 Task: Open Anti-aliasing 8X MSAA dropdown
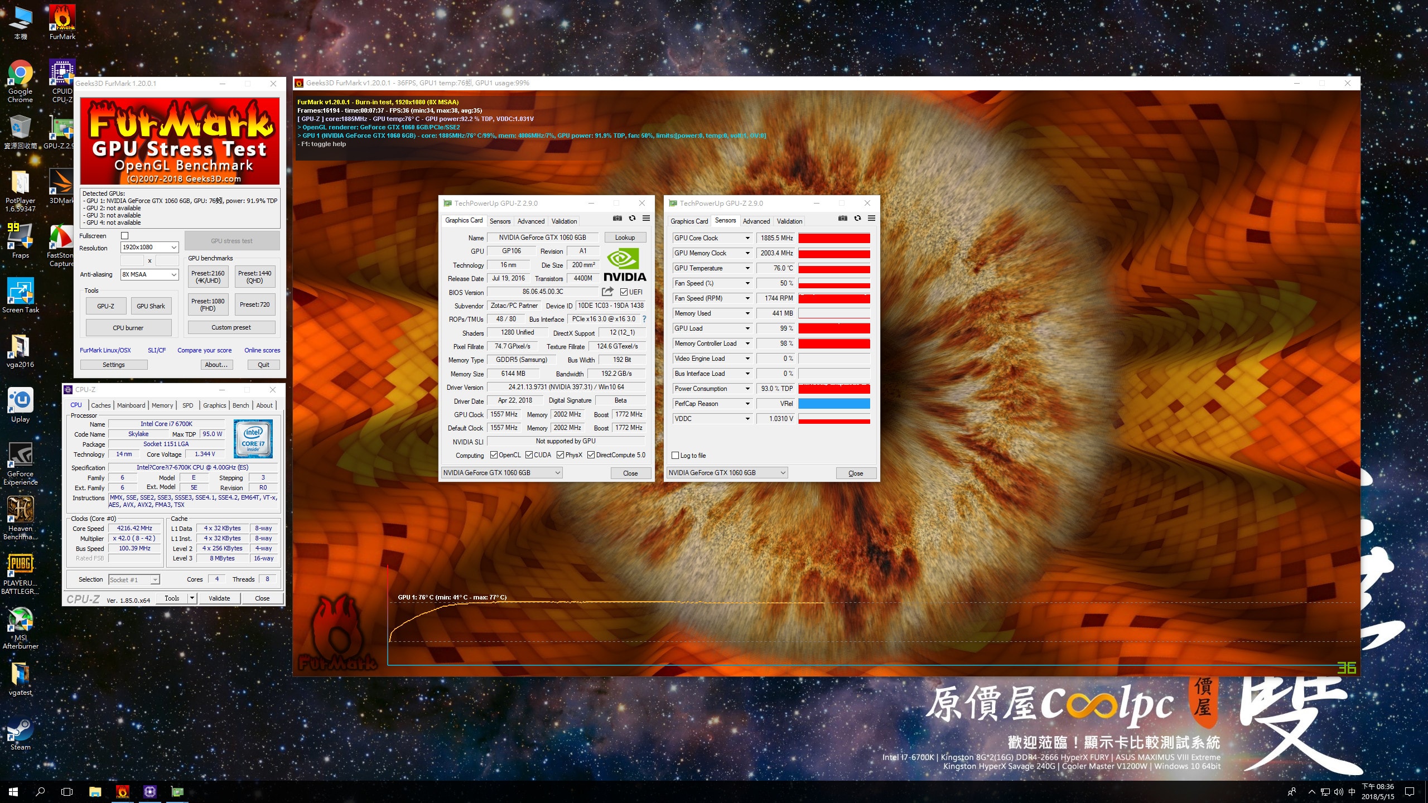click(149, 274)
